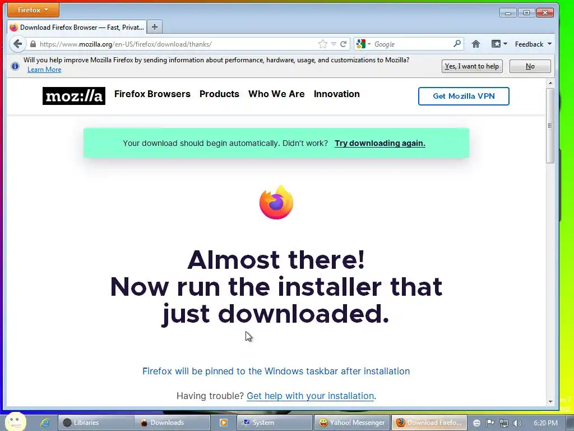
Task: Open the Google search engine selector
Action: click(363, 44)
